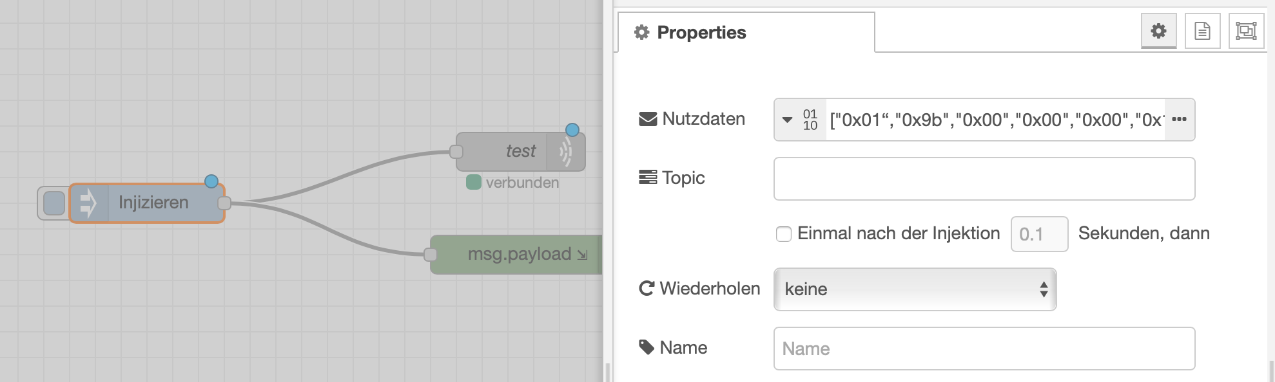Click the test node wave icon
The width and height of the screenshot is (1275, 382).
[x=565, y=152]
